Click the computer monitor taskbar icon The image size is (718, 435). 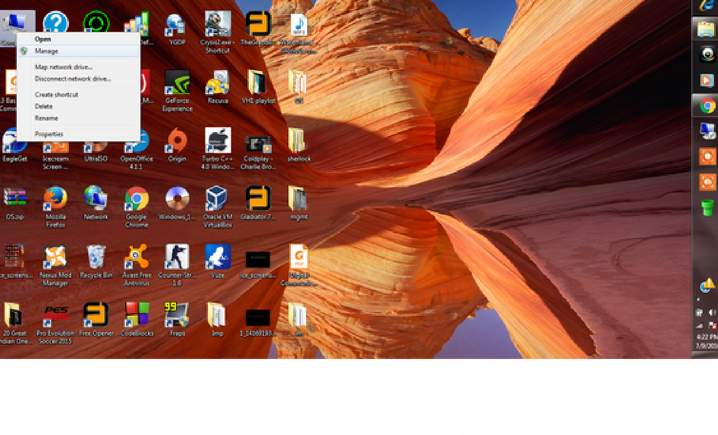coord(707,131)
